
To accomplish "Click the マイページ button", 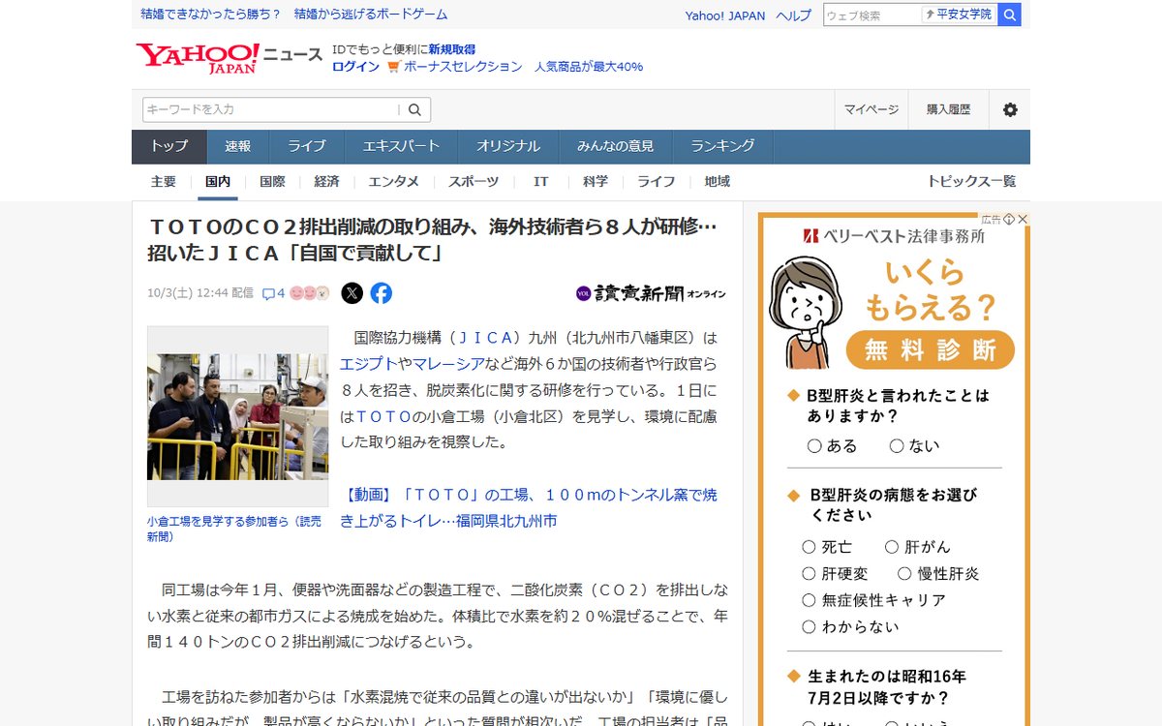I will click(x=871, y=109).
